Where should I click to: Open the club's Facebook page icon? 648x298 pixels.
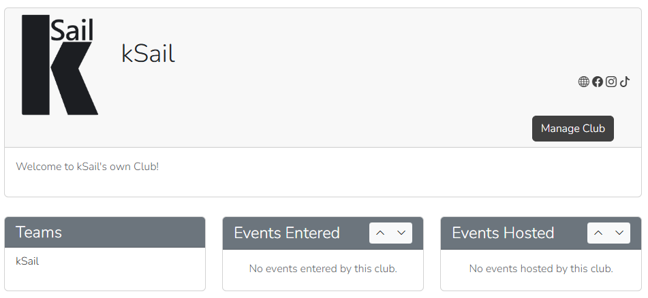(598, 82)
